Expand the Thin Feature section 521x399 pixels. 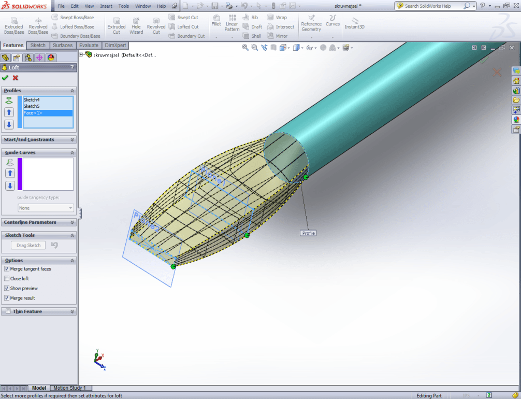[72, 311]
